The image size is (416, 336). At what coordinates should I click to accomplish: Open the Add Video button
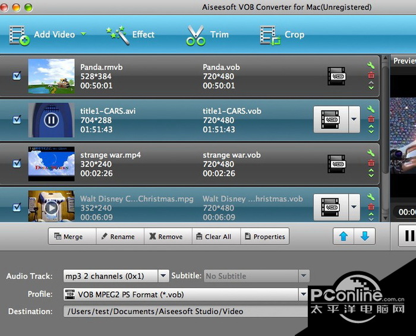[x=42, y=35]
